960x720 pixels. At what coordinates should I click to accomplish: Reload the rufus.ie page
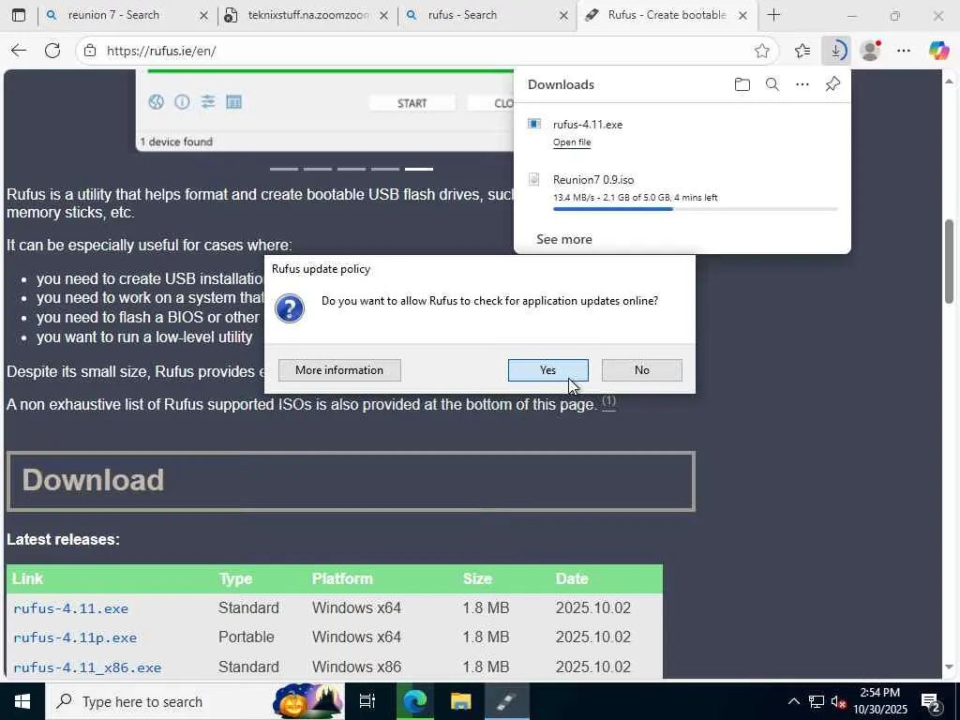click(52, 51)
